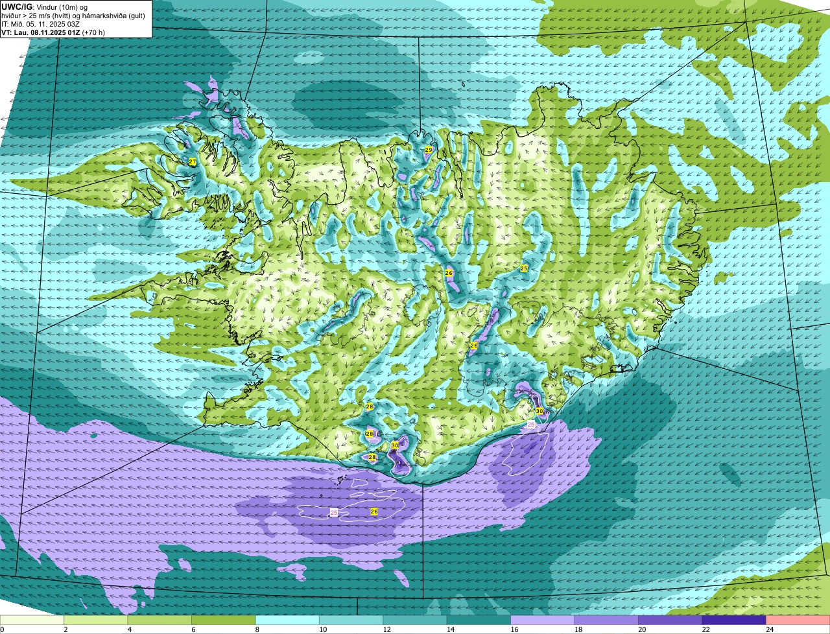Pick the medium teal 12–14 m/s legend swatch
The height and width of the screenshot is (634, 830).
click(415, 620)
